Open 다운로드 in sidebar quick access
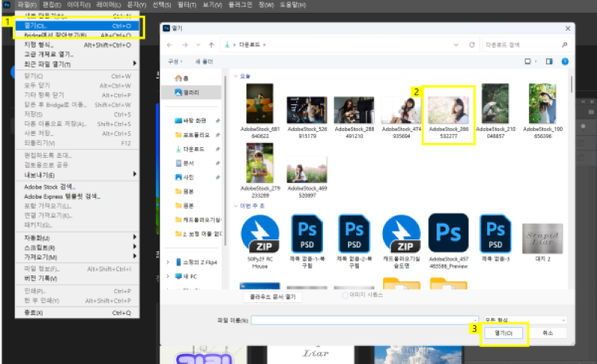This screenshot has width=597, height=364. click(x=190, y=149)
